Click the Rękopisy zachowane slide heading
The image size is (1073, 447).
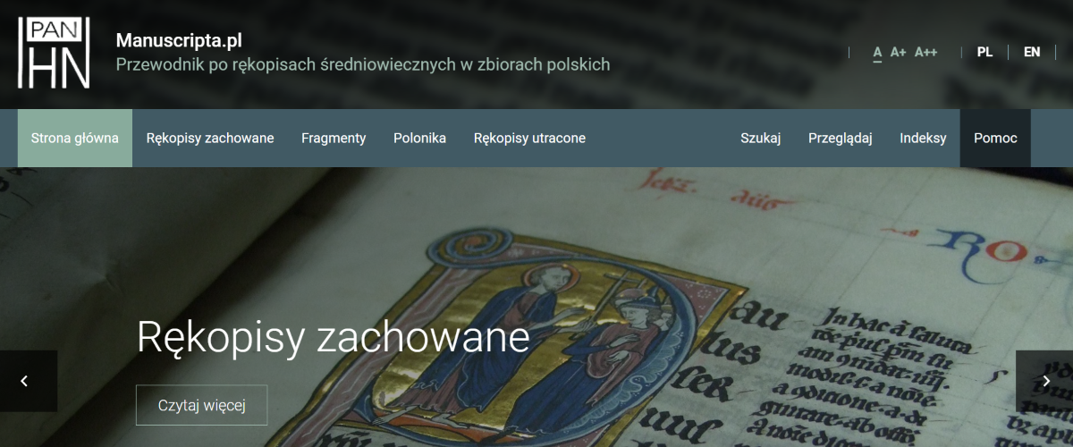click(x=333, y=338)
